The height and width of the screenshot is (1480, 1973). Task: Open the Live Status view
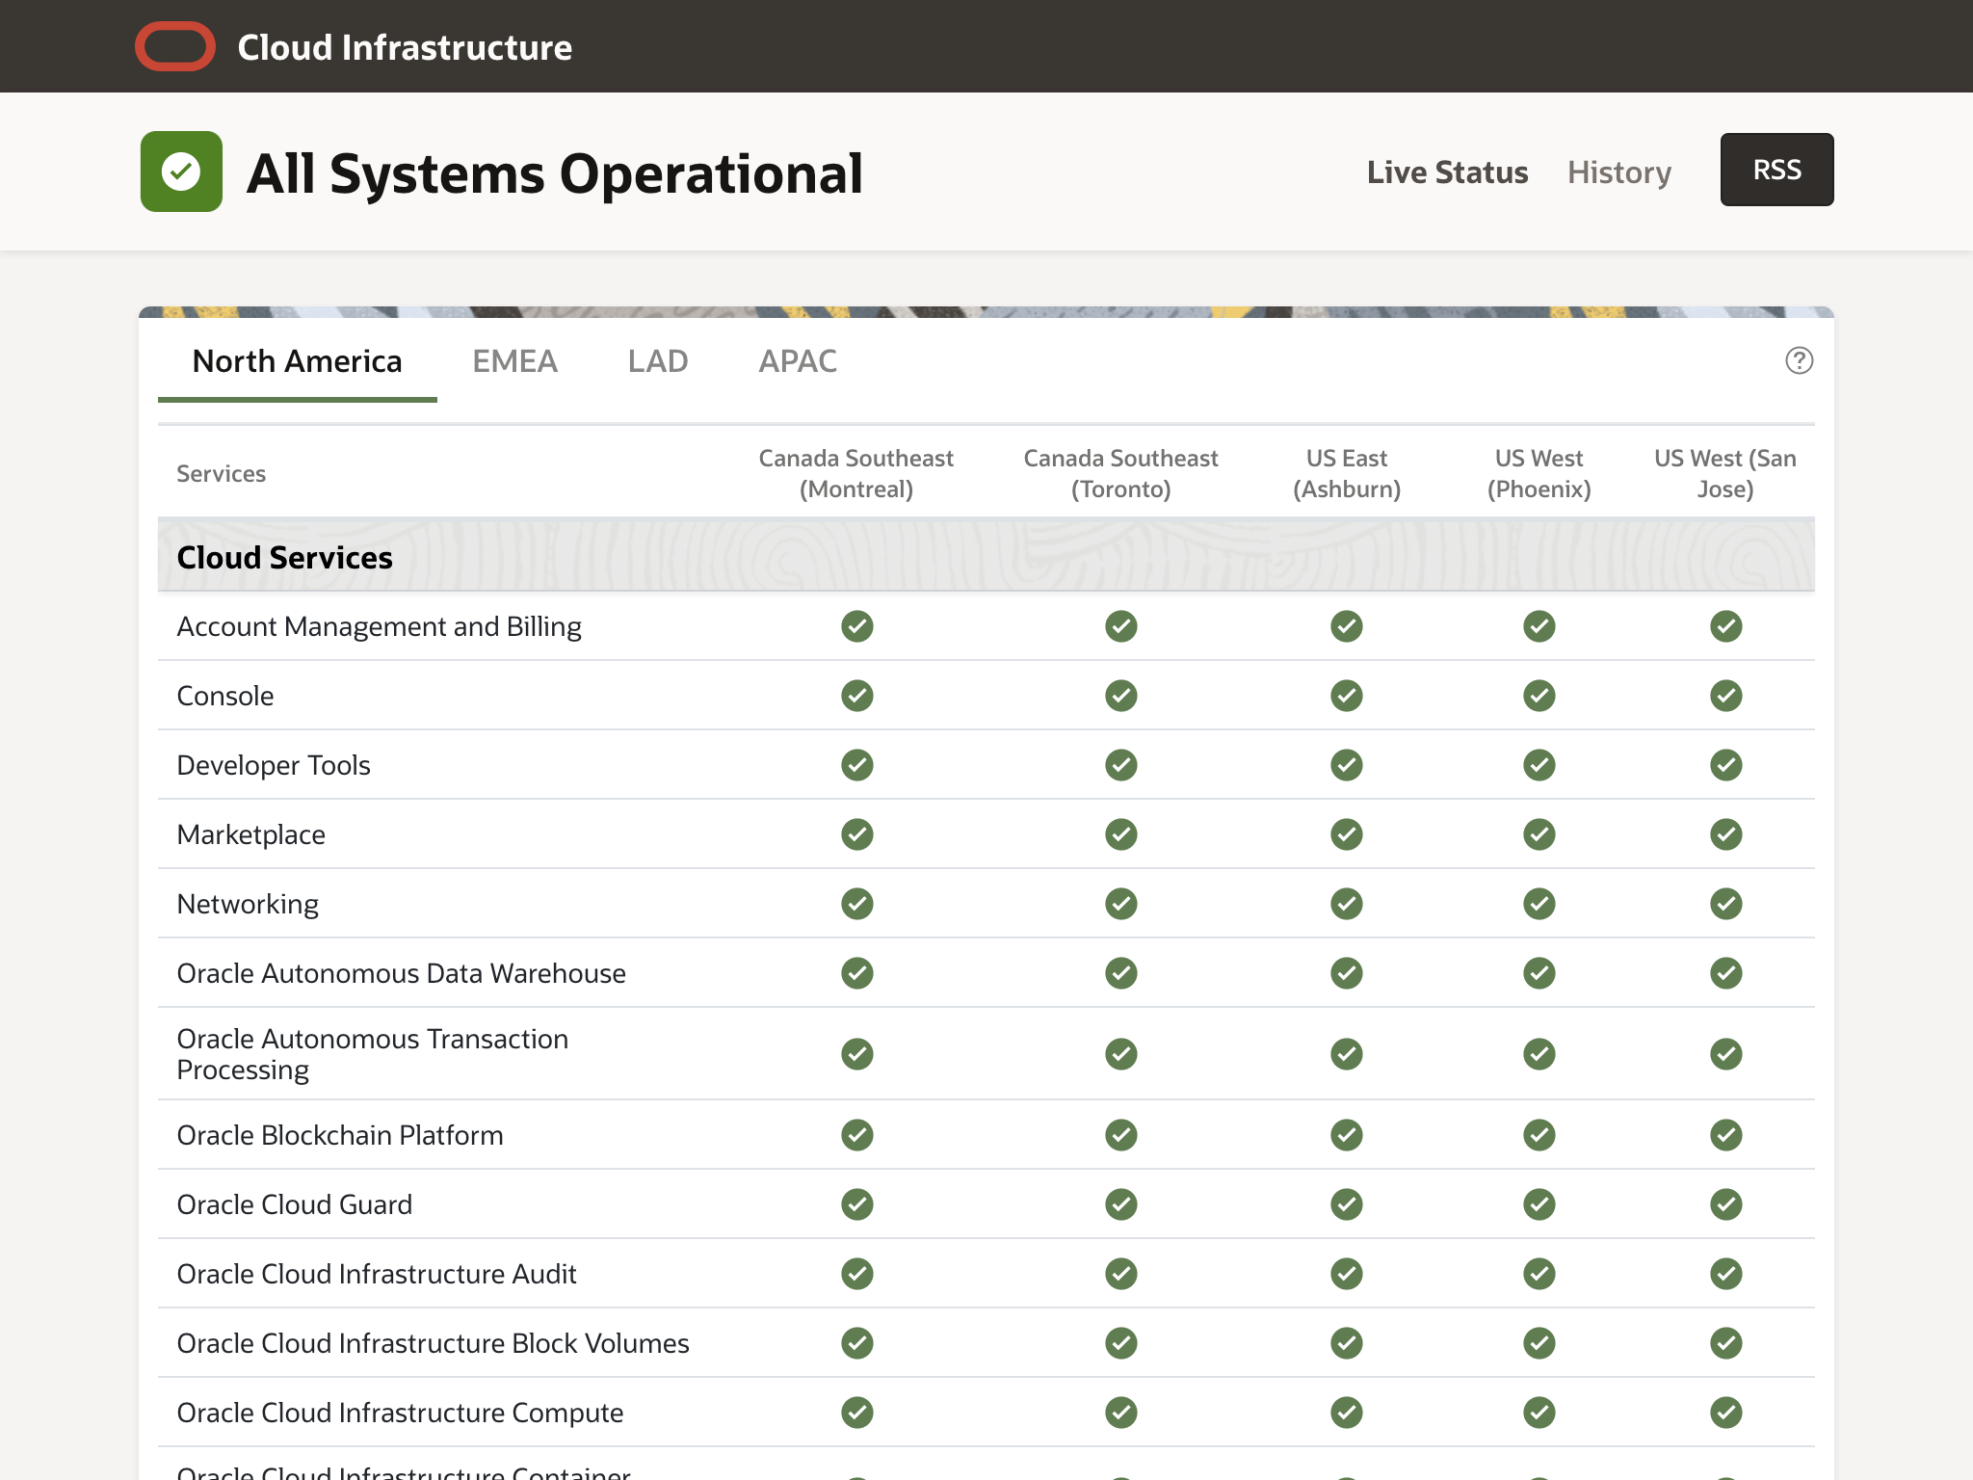pyautogui.click(x=1447, y=172)
